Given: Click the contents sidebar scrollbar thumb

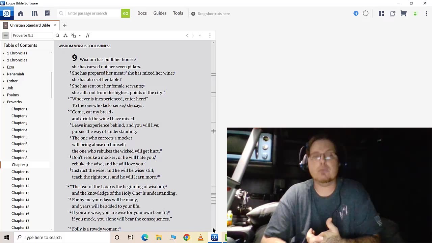Looking at the screenshot, I should 52,85.
